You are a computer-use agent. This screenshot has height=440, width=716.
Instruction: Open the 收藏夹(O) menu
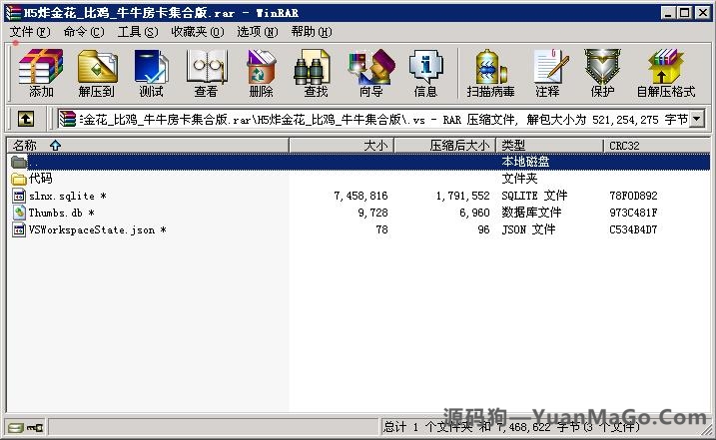(198, 32)
